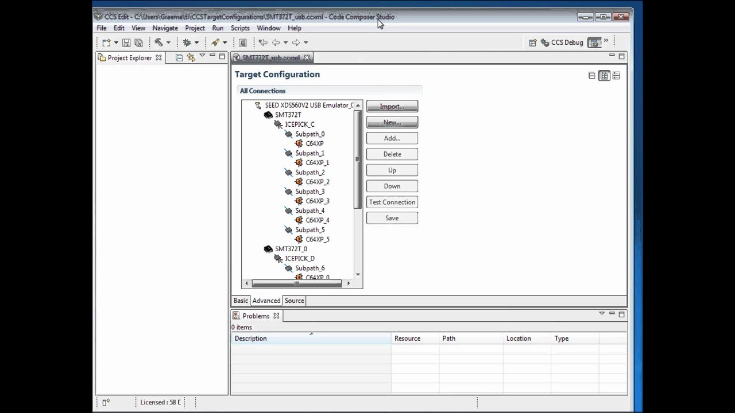Click the Down button

pos(392,186)
